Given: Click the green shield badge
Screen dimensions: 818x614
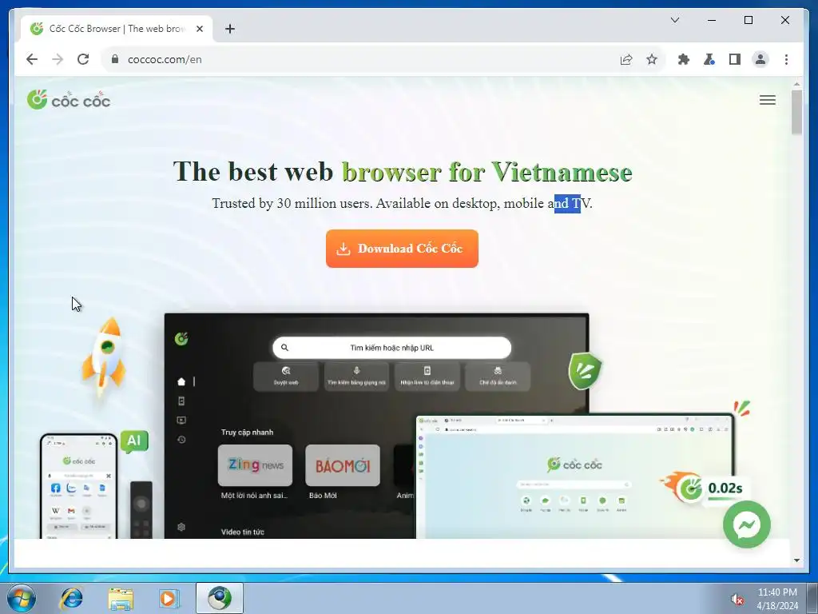Looking at the screenshot, I should 585,371.
